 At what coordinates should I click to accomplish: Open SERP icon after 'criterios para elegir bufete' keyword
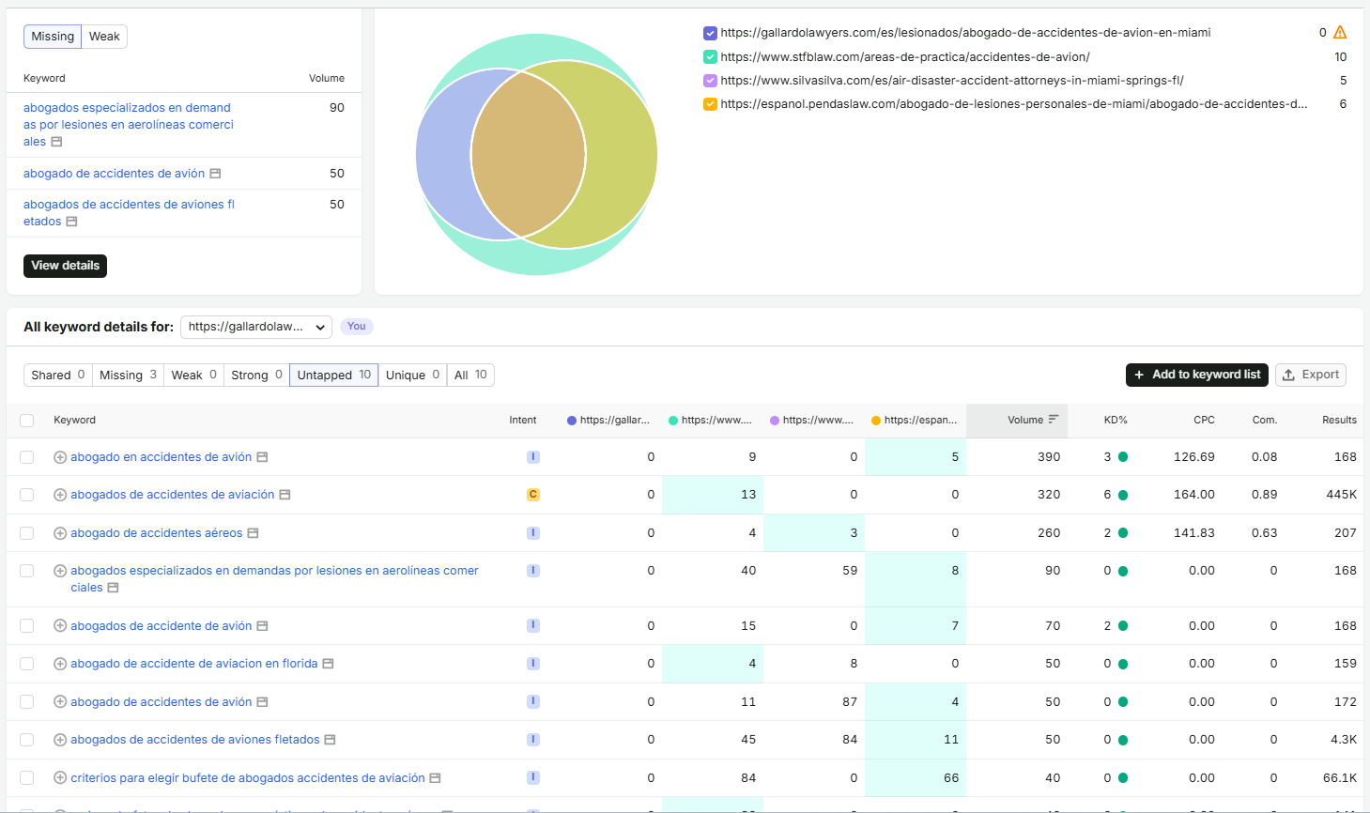click(x=436, y=778)
